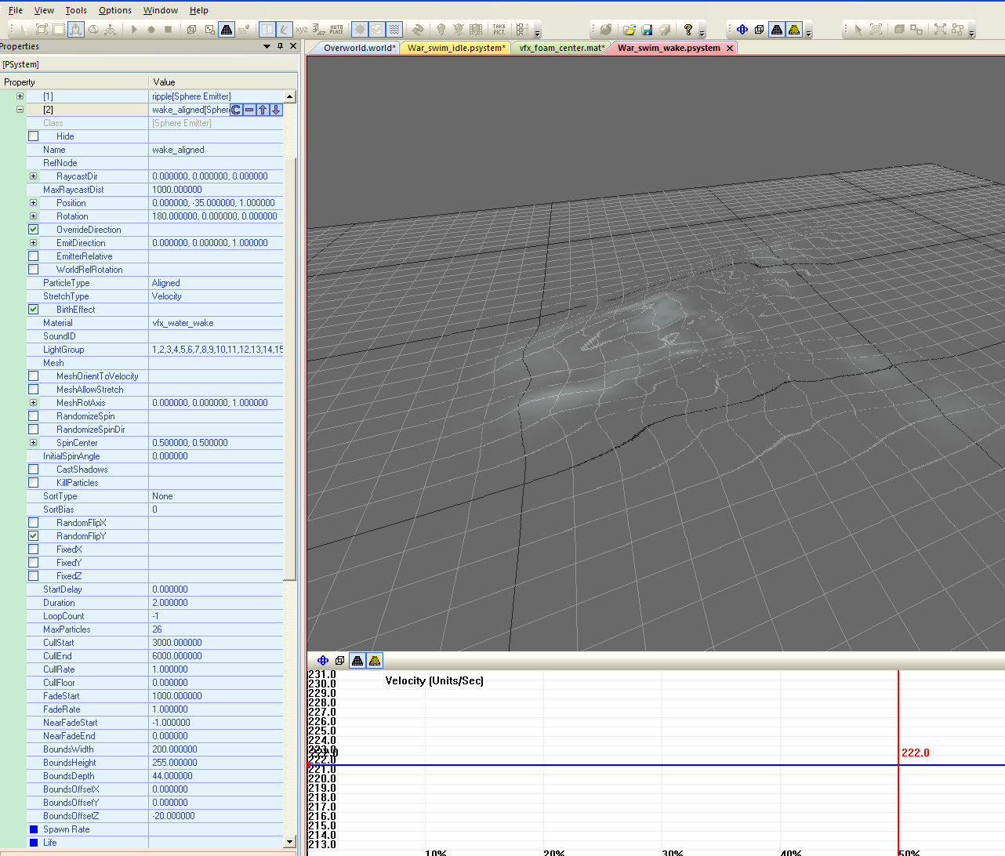This screenshot has width=1005, height=856.
Task: Close the War_swim_wake.psystem tab
Action: pos(730,48)
